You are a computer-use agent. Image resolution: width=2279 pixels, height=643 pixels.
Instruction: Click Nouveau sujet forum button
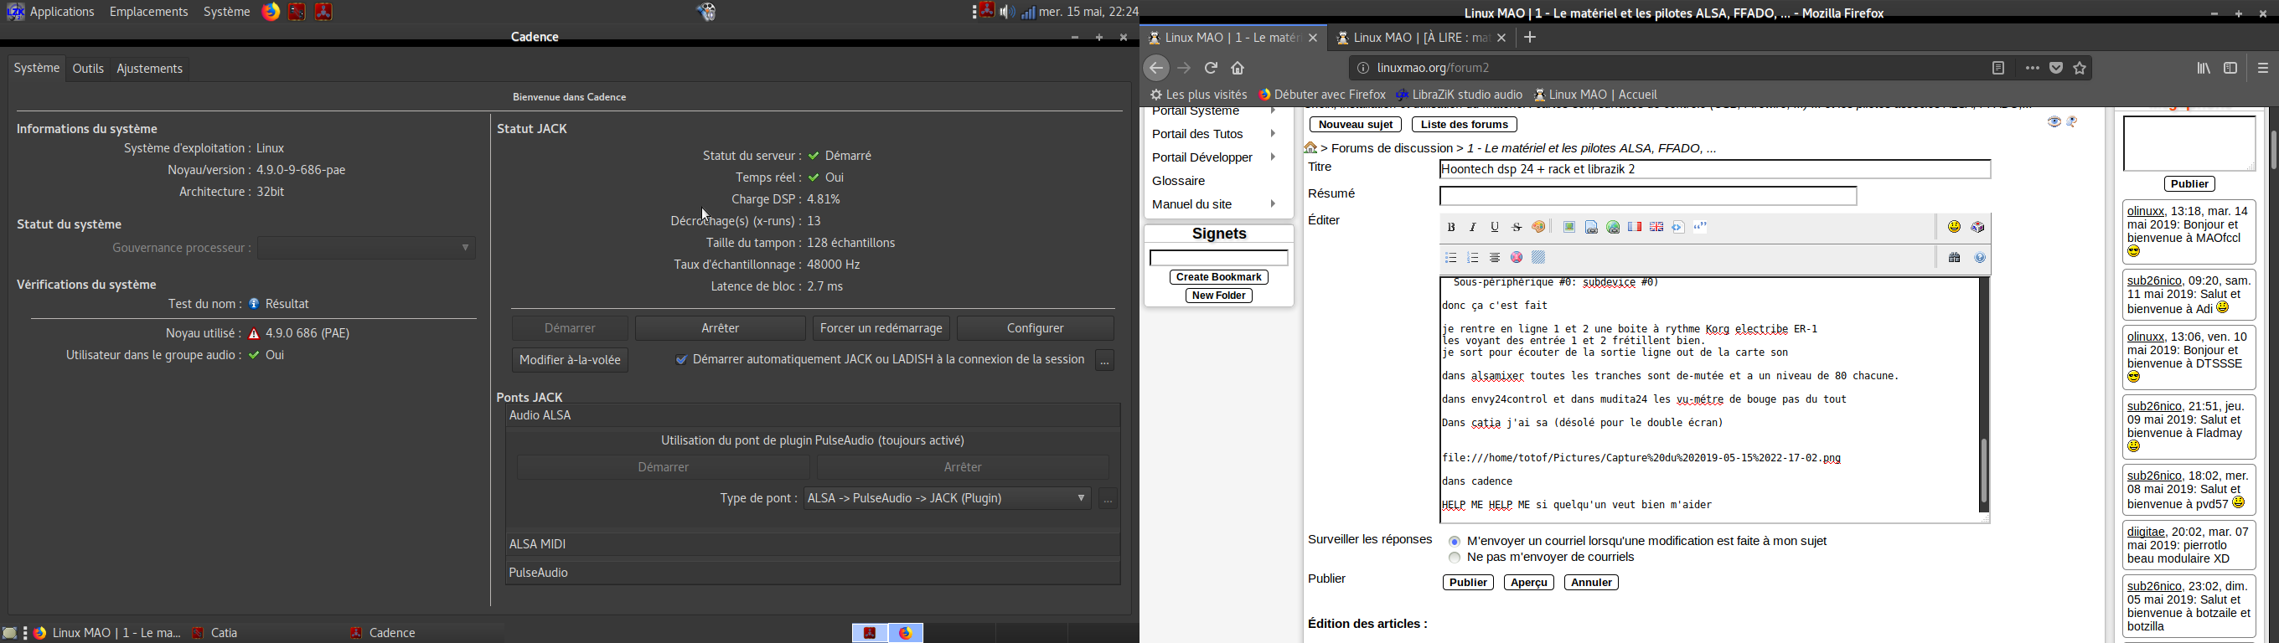pos(1356,125)
